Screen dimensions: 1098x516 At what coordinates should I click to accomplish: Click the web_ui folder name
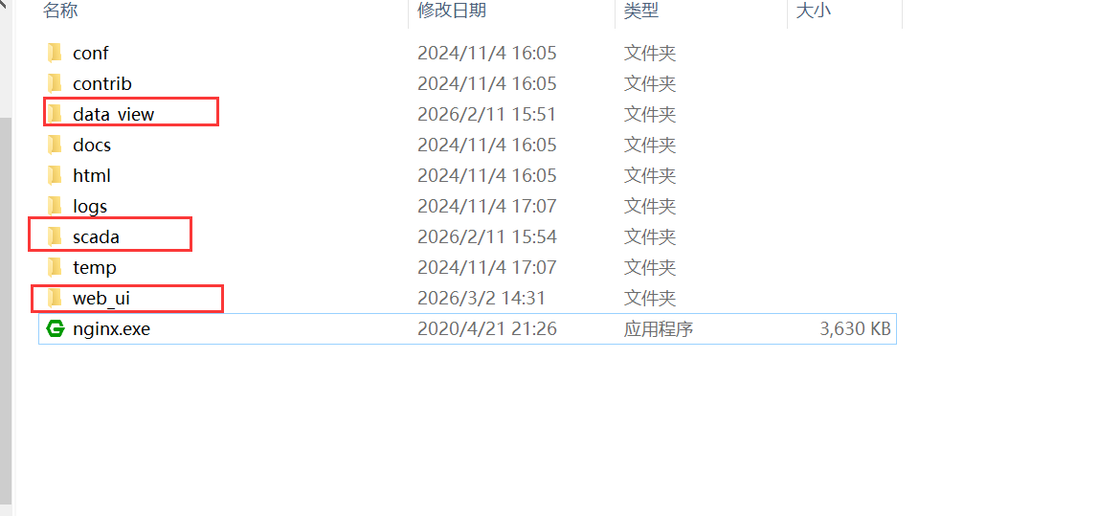pyautogui.click(x=101, y=299)
